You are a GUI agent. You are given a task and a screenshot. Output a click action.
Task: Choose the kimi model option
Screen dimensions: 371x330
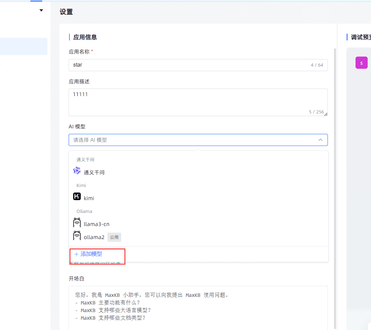89,198
